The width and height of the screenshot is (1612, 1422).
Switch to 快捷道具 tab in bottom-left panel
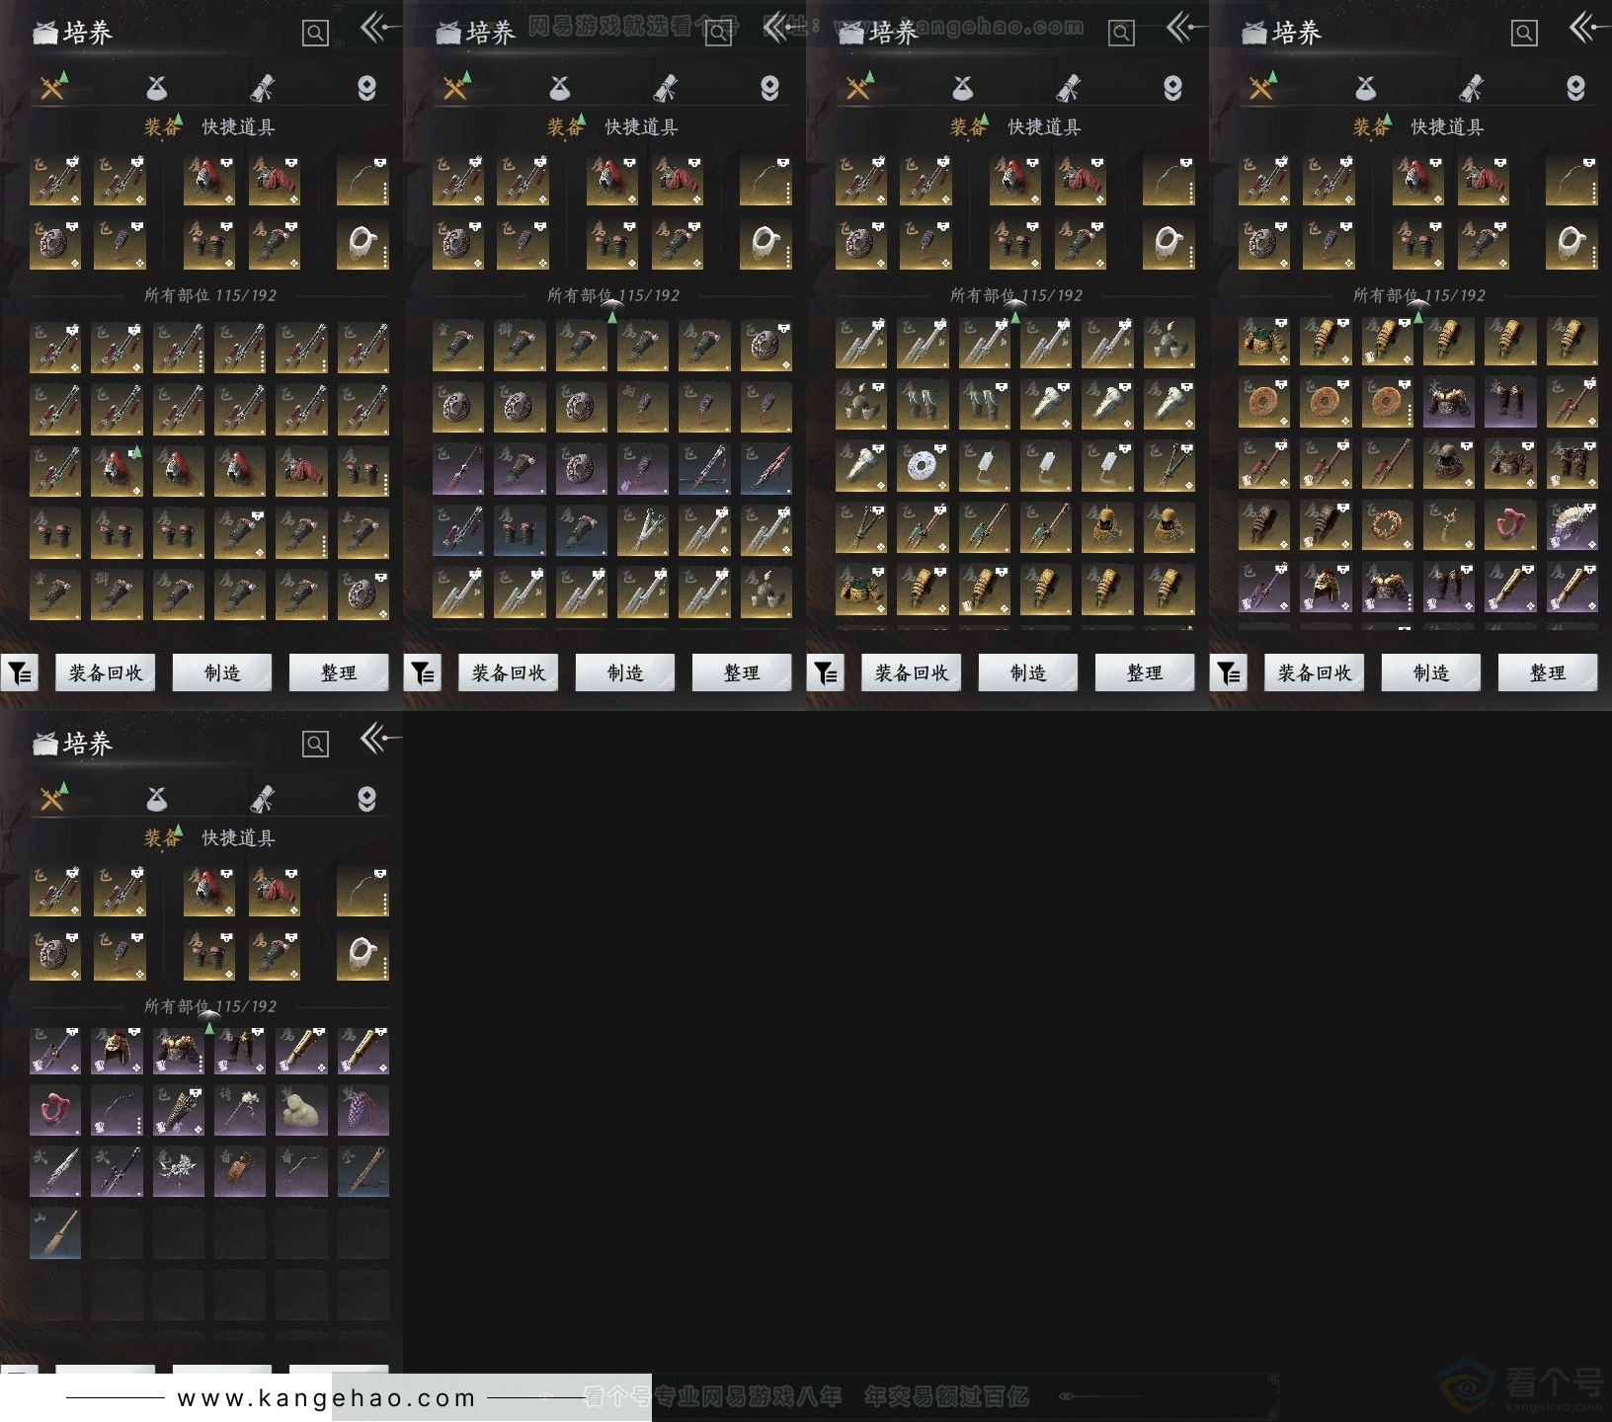point(238,838)
